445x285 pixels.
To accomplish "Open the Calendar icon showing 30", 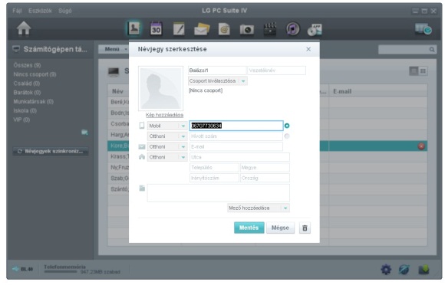I will pos(156,28).
